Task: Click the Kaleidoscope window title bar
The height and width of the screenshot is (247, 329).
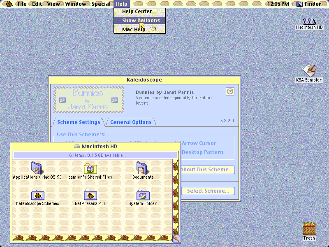Action: [144, 80]
